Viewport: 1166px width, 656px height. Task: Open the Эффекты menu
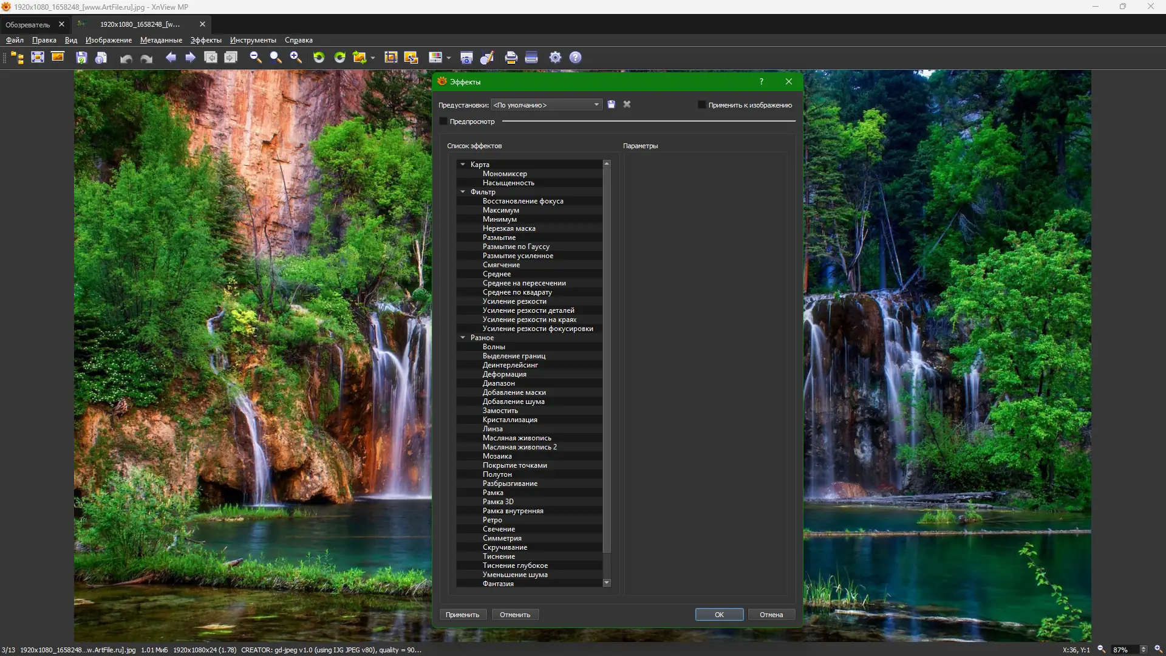coord(206,40)
